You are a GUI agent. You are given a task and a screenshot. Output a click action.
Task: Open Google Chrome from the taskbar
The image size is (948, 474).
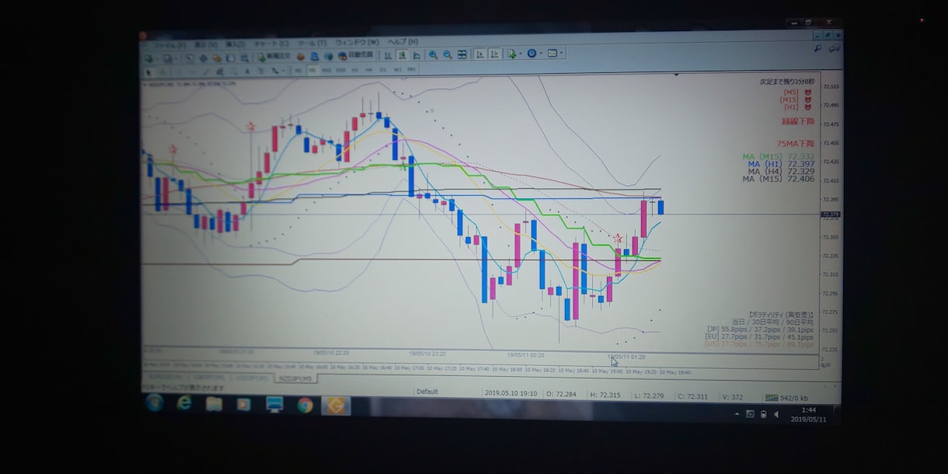coord(305,405)
